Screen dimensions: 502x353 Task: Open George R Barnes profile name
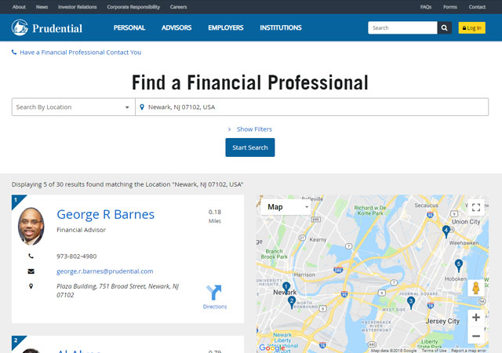pyautogui.click(x=106, y=214)
